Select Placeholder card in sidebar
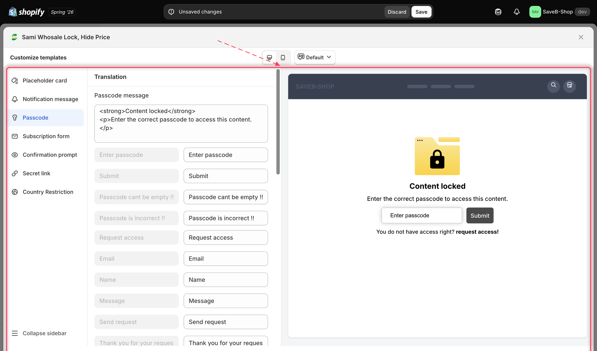This screenshot has width=597, height=351. [46, 81]
